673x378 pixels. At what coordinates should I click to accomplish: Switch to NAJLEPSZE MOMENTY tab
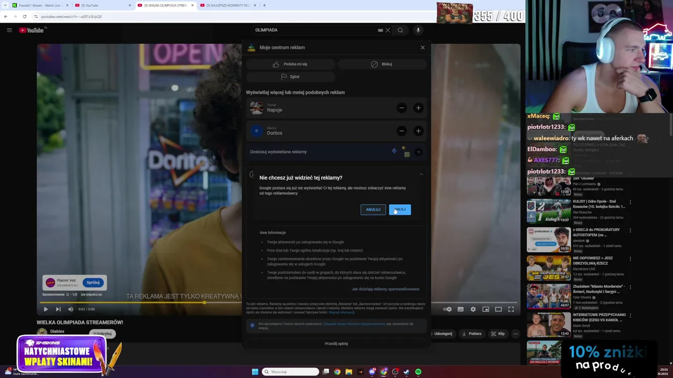tap(228, 5)
